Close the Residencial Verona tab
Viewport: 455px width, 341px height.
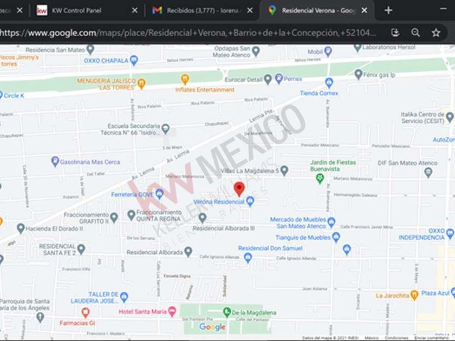point(365,10)
